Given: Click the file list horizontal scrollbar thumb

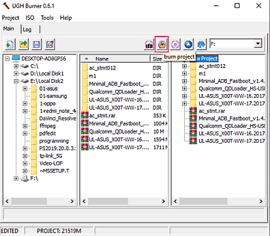Looking at the screenshot, I should click(x=108, y=201).
